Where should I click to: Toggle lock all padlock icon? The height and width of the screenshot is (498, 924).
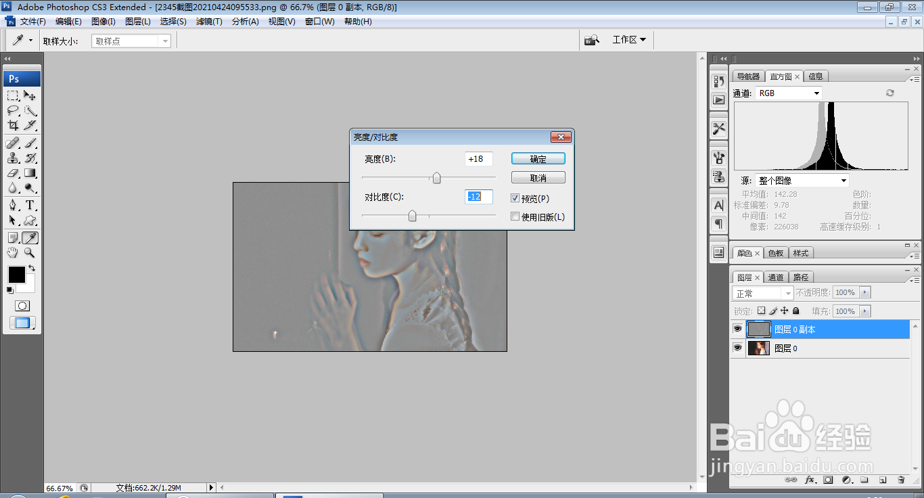pos(796,311)
